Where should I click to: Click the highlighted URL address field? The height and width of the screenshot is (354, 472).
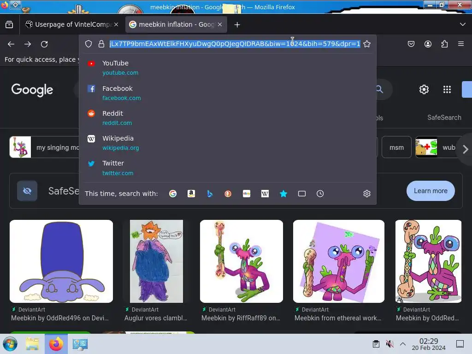click(x=235, y=44)
